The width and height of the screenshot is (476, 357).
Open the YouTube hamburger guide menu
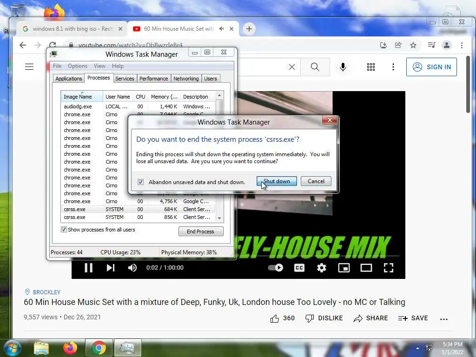pyautogui.click(x=29, y=67)
